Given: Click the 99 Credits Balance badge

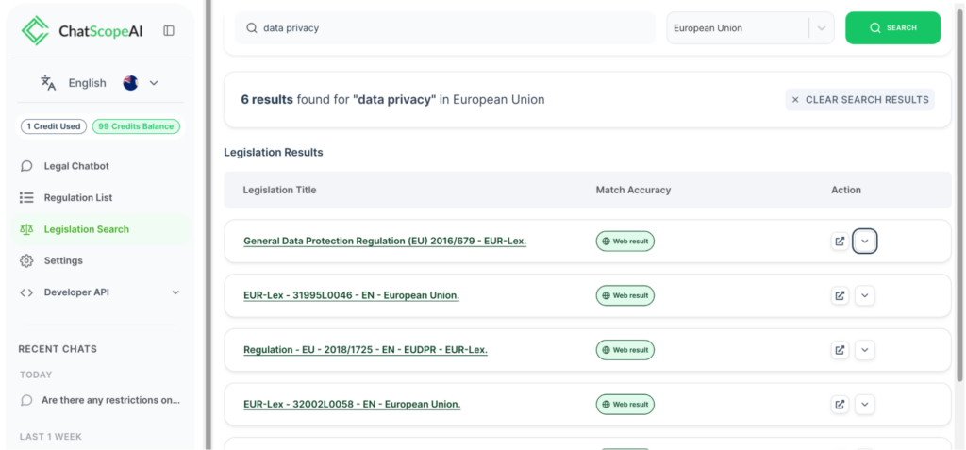Looking at the screenshot, I should point(136,126).
